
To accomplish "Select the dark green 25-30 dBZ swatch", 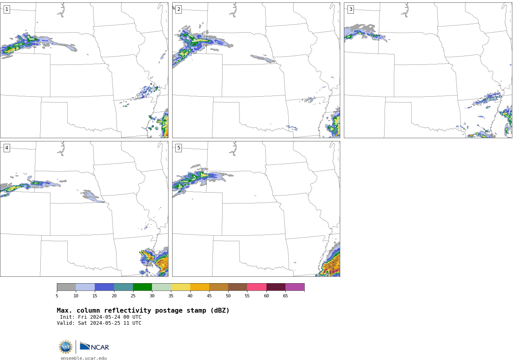I will [x=142, y=287].
